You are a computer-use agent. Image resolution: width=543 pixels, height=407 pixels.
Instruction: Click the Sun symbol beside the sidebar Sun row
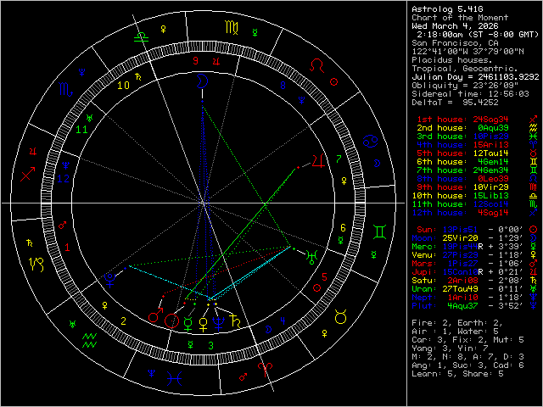(534, 230)
